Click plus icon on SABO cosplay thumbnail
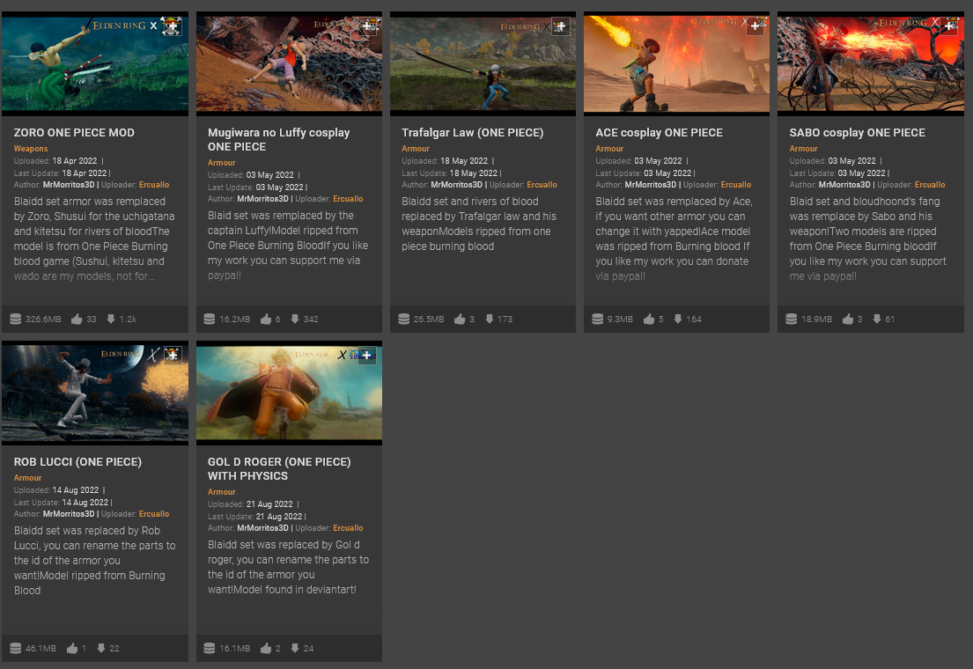 949,26
